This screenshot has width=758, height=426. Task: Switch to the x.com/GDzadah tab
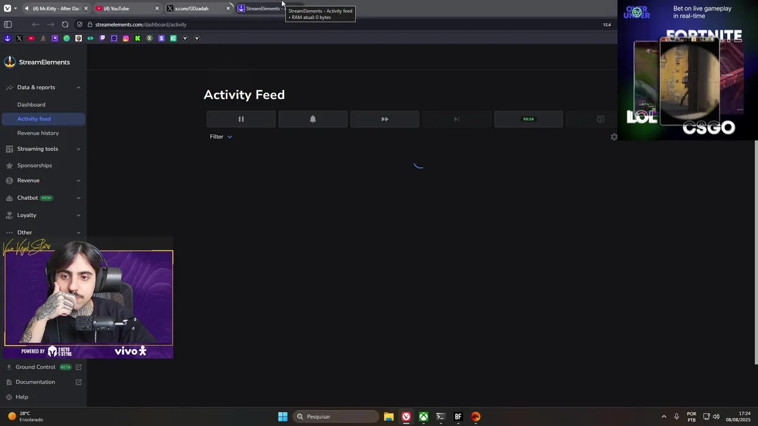198,8
